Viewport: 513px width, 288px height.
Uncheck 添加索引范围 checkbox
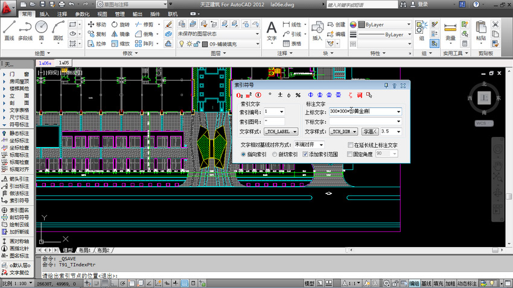tap(305, 154)
